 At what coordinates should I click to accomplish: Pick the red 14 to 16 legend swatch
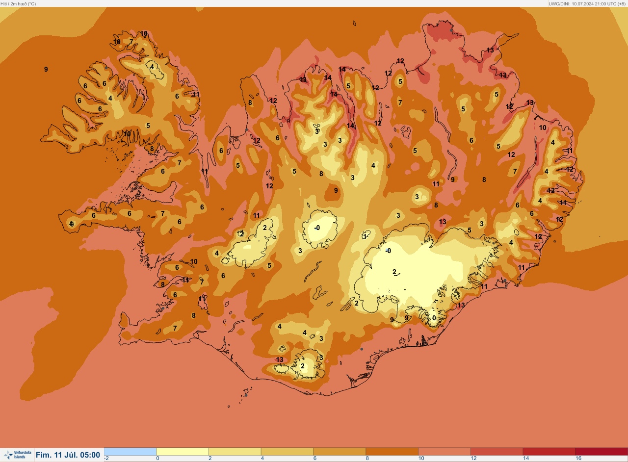tap(549, 451)
